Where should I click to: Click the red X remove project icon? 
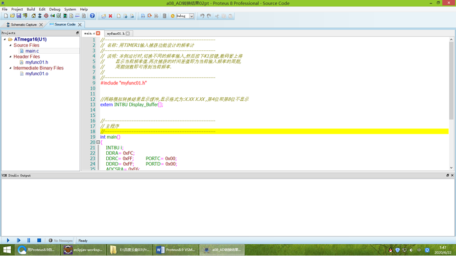(x=111, y=16)
